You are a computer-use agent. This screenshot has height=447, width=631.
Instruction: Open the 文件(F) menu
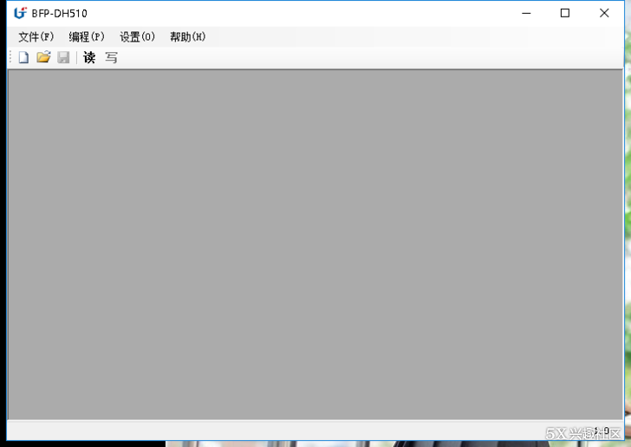pyautogui.click(x=36, y=36)
